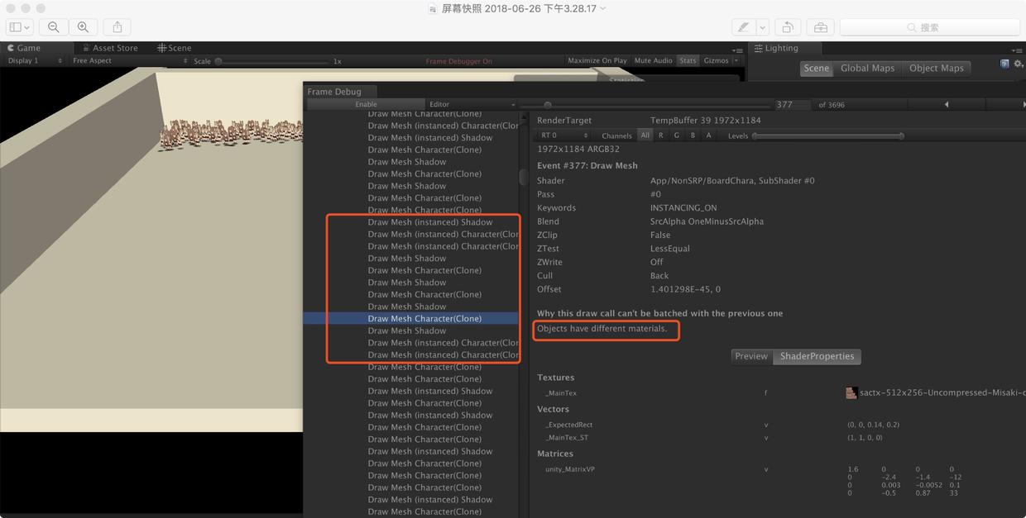This screenshot has width=1026, height=518.
Task: Click the Levels range slider
Action: pos(827,135)
